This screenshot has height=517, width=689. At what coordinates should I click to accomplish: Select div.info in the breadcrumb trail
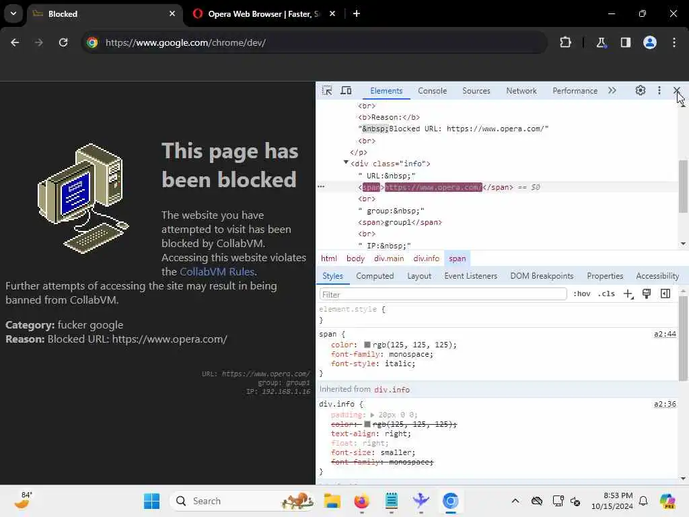pyautogui.click(x=426, y=258)
